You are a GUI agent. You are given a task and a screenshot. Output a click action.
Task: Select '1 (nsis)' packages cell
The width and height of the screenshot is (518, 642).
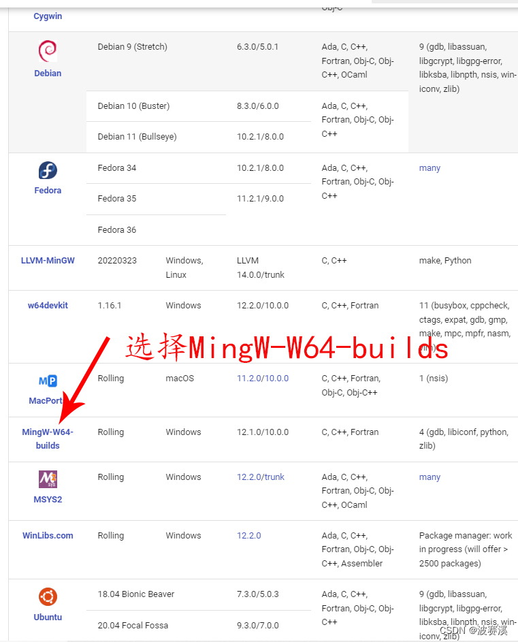[433, 379]
